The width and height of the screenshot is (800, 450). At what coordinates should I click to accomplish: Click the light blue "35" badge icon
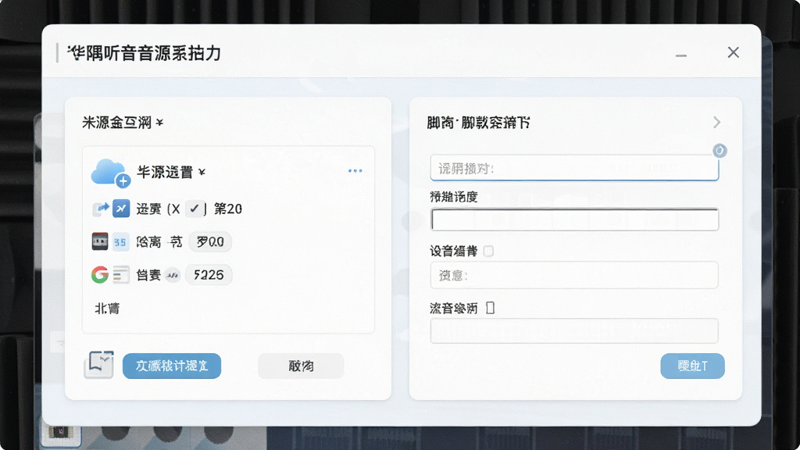(x=120, y=242)
